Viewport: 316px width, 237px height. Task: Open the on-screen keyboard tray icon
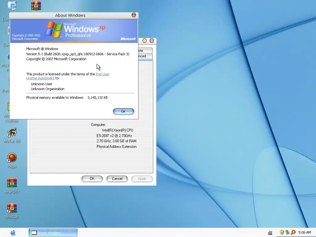coord(270,233)
